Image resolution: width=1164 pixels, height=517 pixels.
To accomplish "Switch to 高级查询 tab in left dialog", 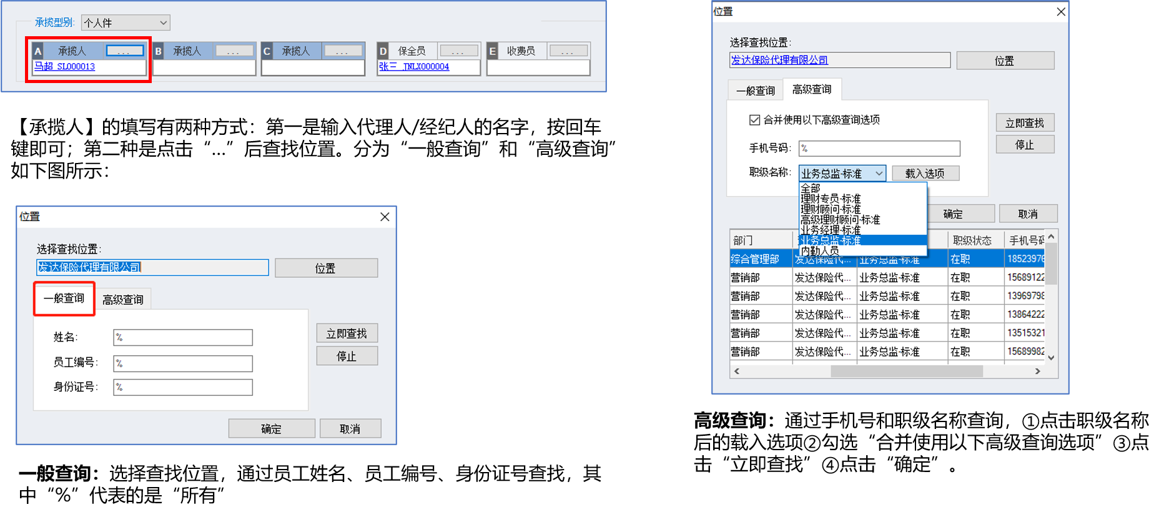I will [123, 300].
